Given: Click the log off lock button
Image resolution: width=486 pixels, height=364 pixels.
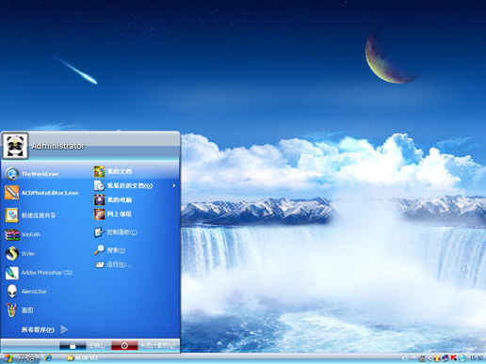Looking at the screenshot, I should [73, 345].
